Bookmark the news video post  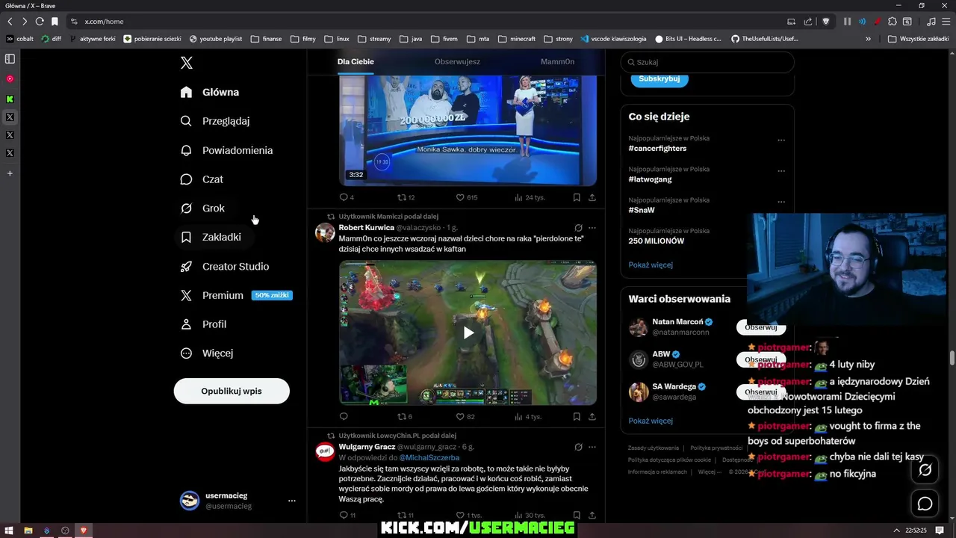click(577, 197)
